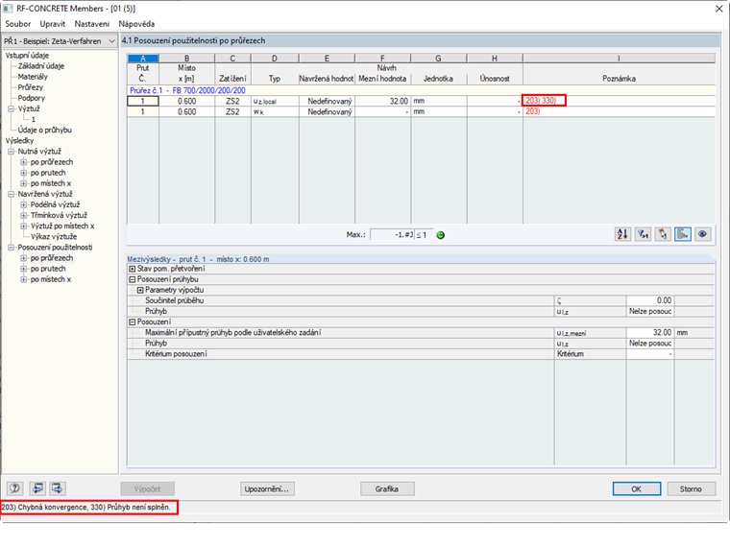Go to next table with right arrow icon

(x=58, y=488)
